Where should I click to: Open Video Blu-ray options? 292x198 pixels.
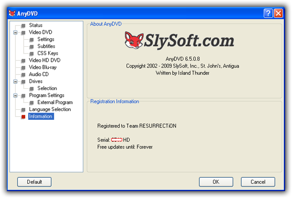[x=42, y=67]
